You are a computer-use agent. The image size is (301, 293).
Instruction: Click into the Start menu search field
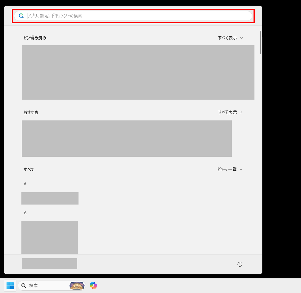(133, 16)
